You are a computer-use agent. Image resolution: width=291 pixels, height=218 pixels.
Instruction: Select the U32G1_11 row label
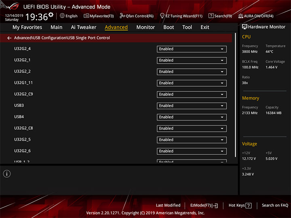(23, 83)
